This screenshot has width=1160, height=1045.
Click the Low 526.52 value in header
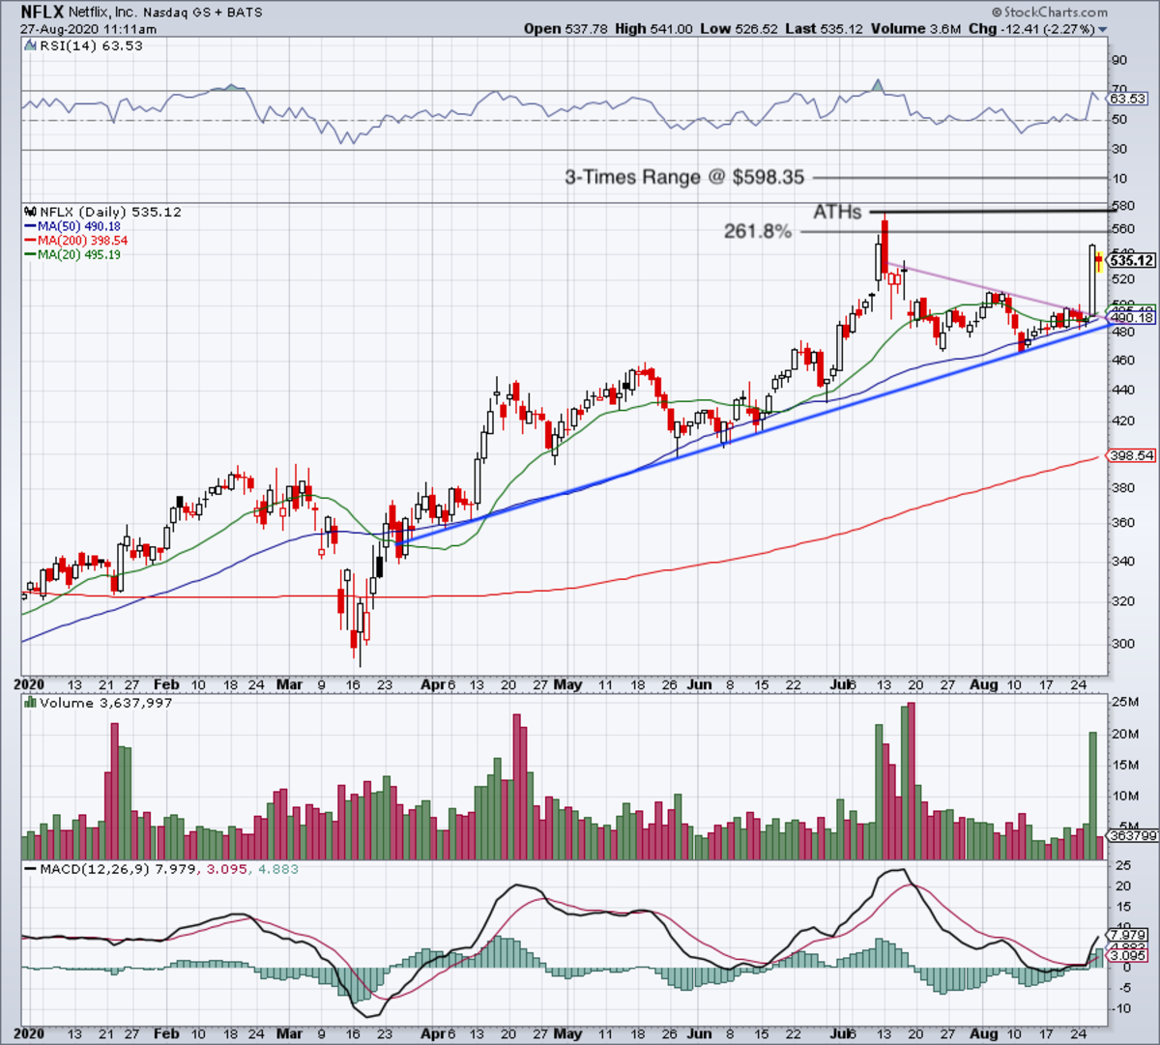coord(739,29)
